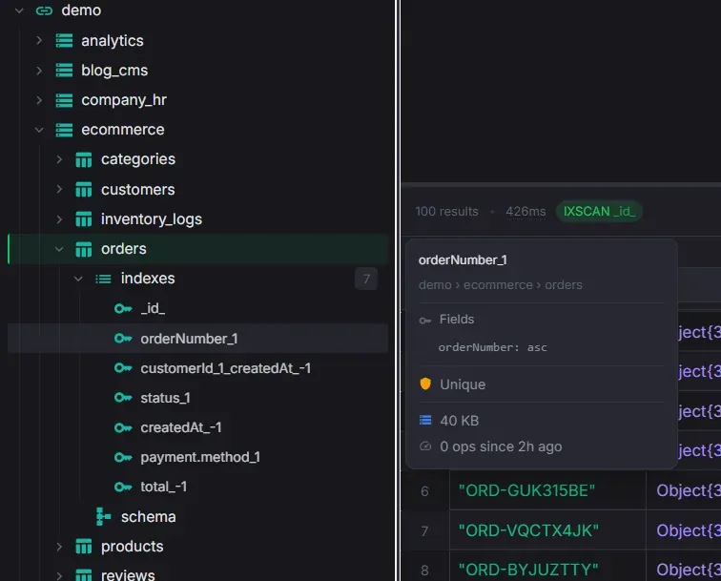Click the "ORD-GUK315BE" cell in row 6

click(x=526, y=490)
